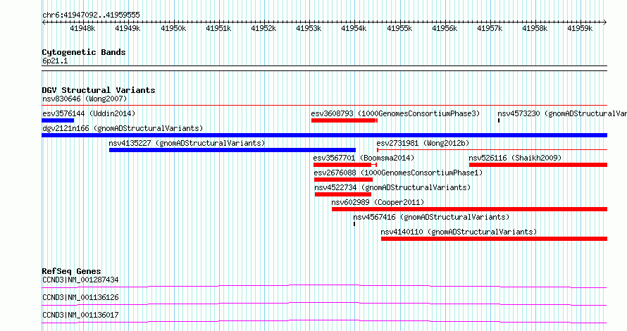The height and width of the screenshot is (331, 627).
Task: Select the red nsv4140110 variant bar
Action: [494, 239]
